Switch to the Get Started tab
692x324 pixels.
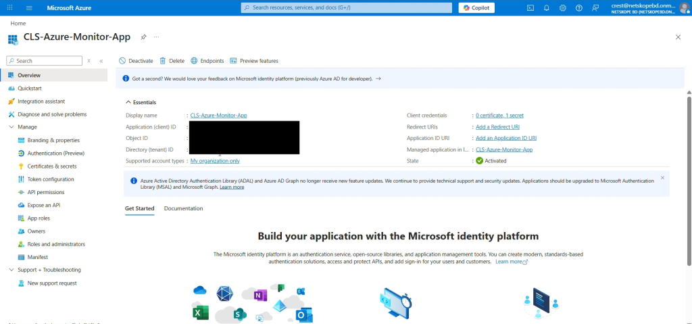coord(139,208)
